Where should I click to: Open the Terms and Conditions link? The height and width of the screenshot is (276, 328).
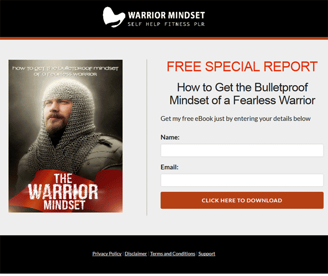tap(173, 254)
